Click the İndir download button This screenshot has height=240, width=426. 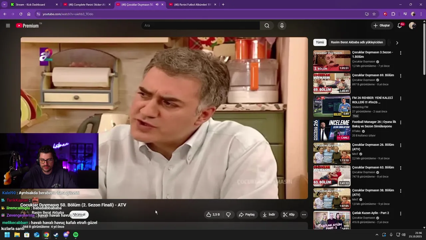point(269,215)
